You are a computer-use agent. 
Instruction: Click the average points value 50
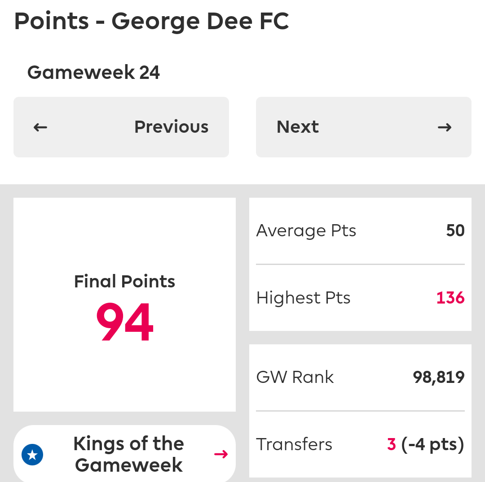[x=455, y=230]
